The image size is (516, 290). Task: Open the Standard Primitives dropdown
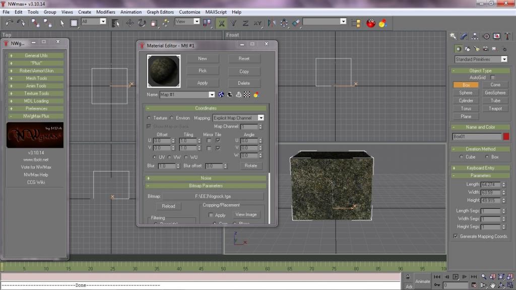[480, 59]
